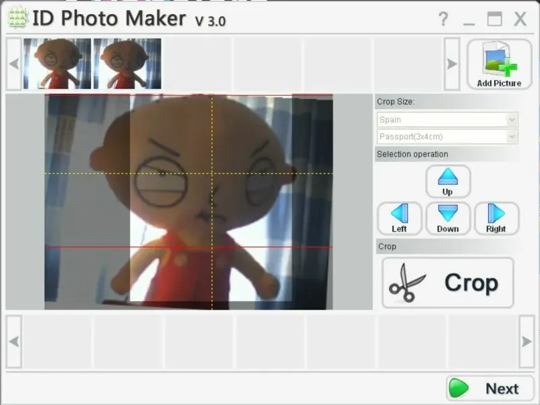Move selection Right
540x405 pixels.
496,218
